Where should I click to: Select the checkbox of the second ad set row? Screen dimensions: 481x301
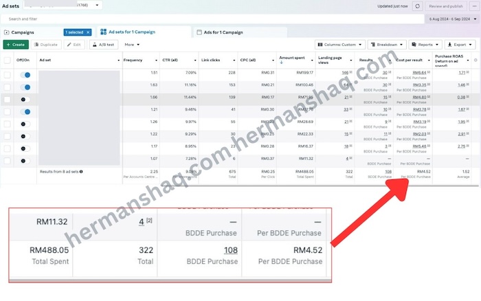[7, 87]
